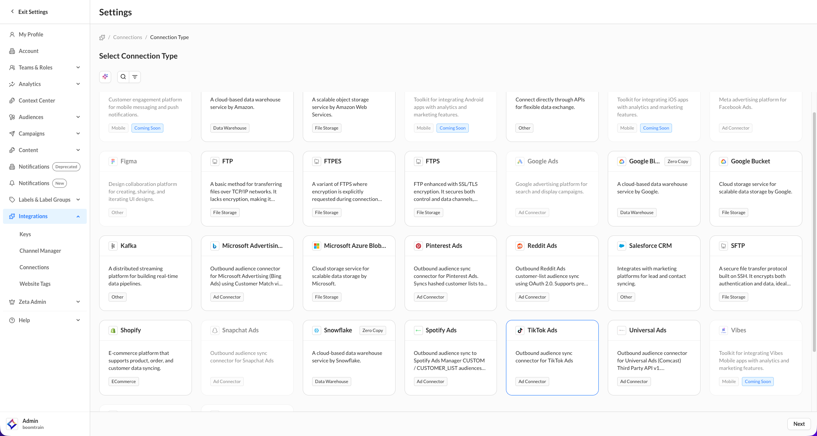Click the Ad Connector tag on TikTok Ads
The width and height of the screenshot is (817, 436).
click(x=532, y=382)
